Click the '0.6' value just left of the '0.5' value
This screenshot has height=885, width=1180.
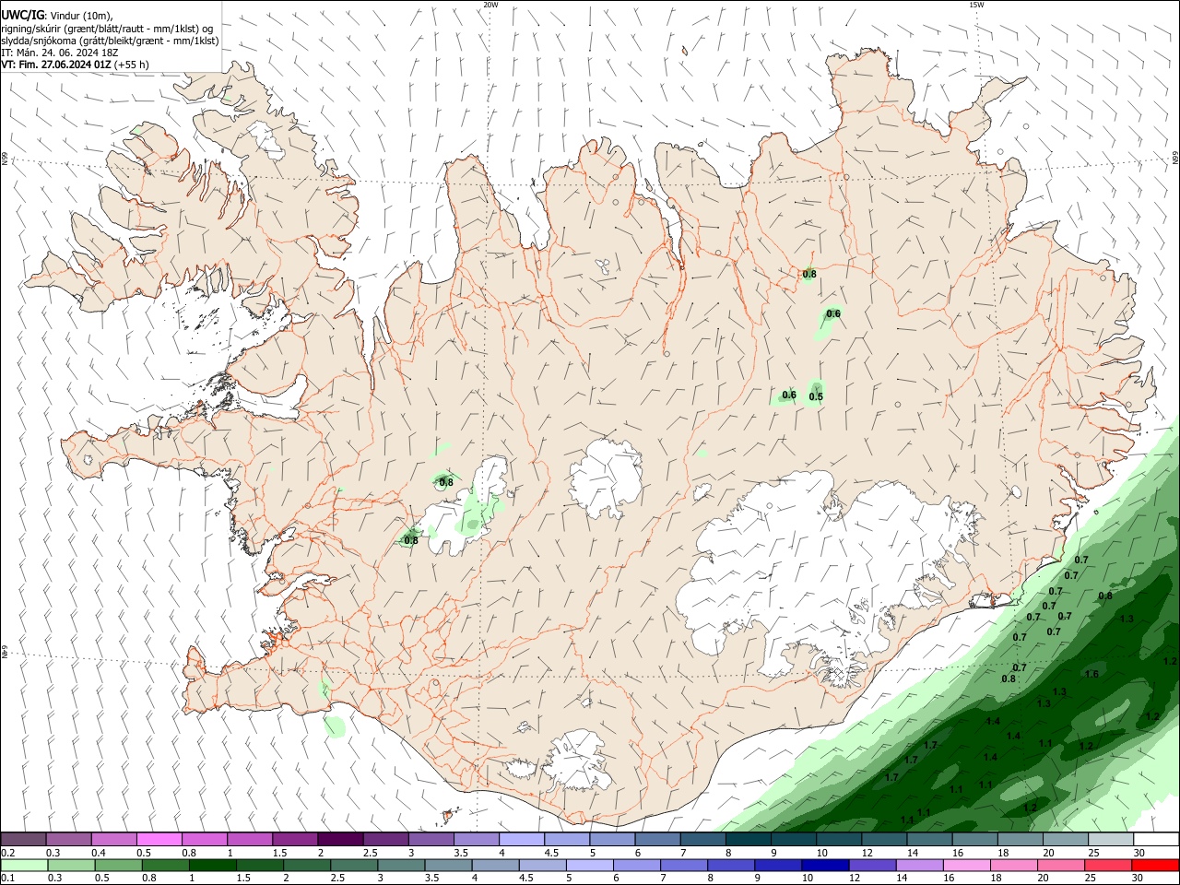pyautogui.click(x=789, y=395)
